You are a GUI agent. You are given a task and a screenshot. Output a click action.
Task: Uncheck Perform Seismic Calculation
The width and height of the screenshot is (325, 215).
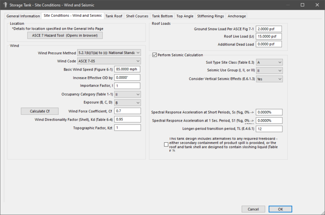tap(154, 55)
